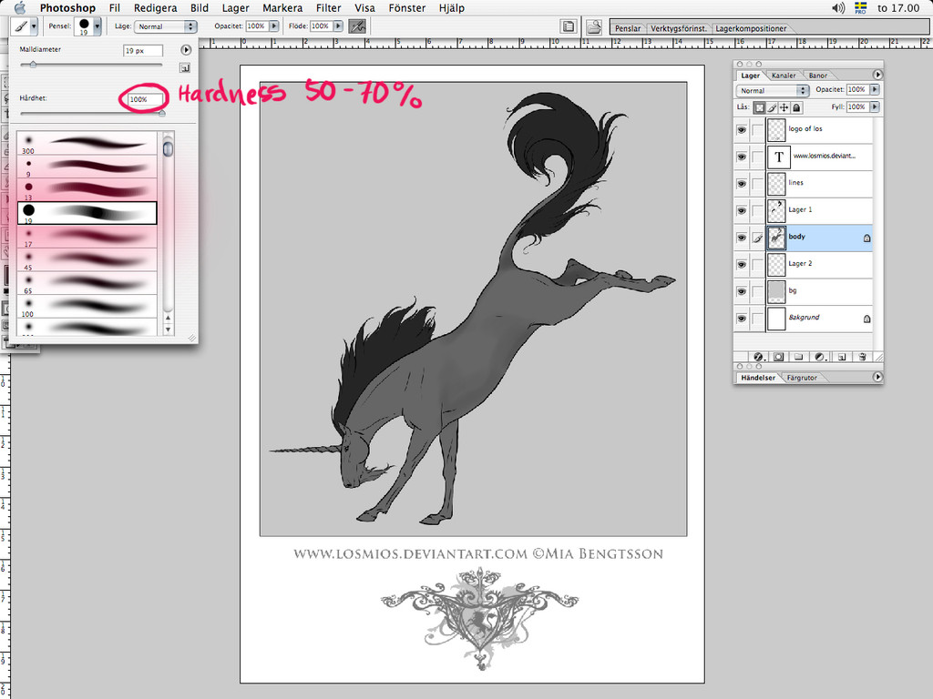Open the Lagerkompositioner palette well tab
The image size is (933, 699).
click(751, 28)
